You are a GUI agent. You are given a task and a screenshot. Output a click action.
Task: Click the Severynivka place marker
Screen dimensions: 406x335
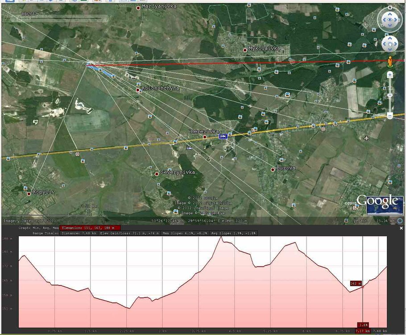pyautogui.click(x=157, y=174)
